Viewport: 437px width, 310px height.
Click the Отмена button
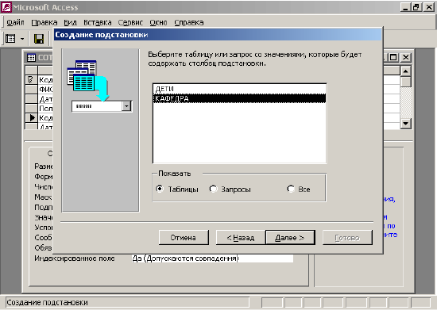tap(184, 237)
